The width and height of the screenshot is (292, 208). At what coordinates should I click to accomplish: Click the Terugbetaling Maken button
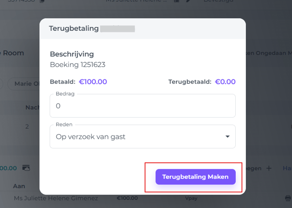pyautogui.click(x=195, y=177)
